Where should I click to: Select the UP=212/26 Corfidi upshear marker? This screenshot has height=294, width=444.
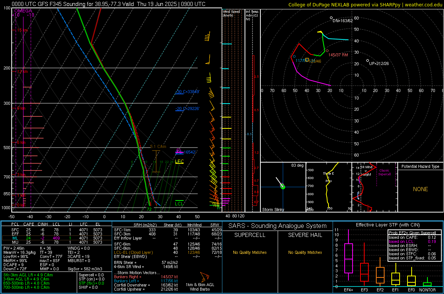pos(368,60)
